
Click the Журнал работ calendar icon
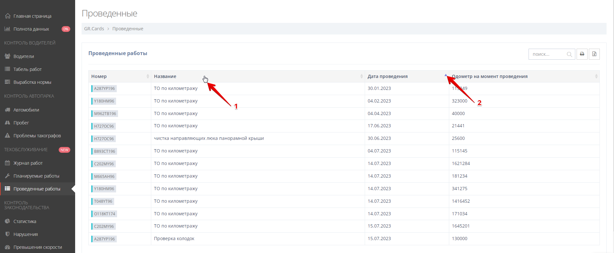tap(7, 163)
